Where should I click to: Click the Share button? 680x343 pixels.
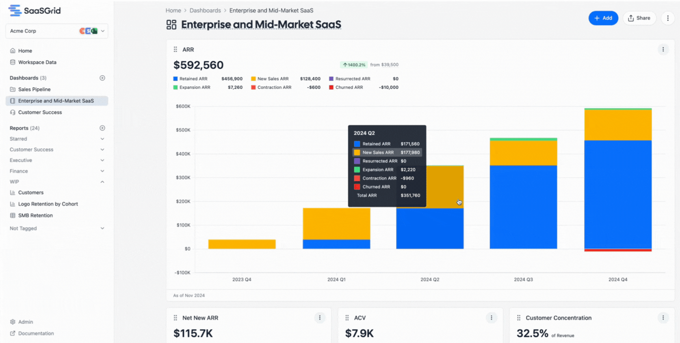click(639, 18)
